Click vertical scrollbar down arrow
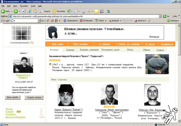Screen dimensions: 181x126 [179, 121]
